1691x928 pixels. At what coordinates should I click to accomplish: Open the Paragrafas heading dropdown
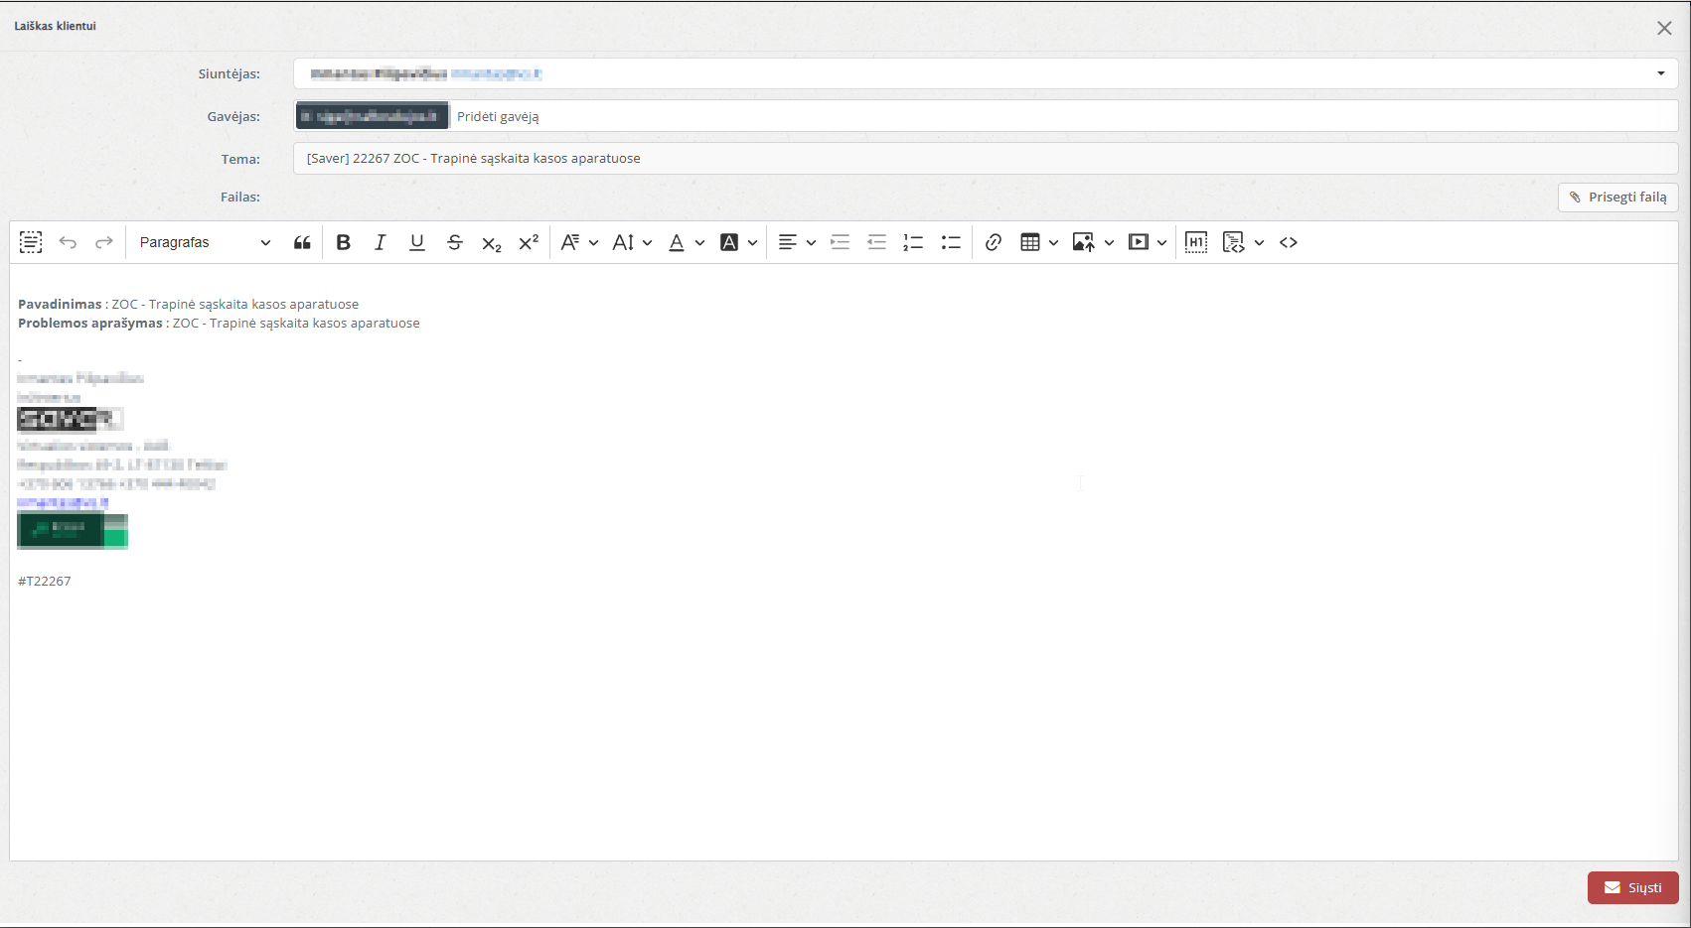pyautogui.click(x=205, y=242)
